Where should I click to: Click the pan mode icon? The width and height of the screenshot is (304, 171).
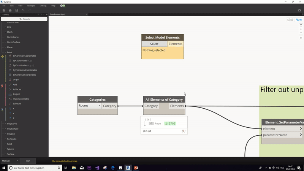click(x=301, y=38)
